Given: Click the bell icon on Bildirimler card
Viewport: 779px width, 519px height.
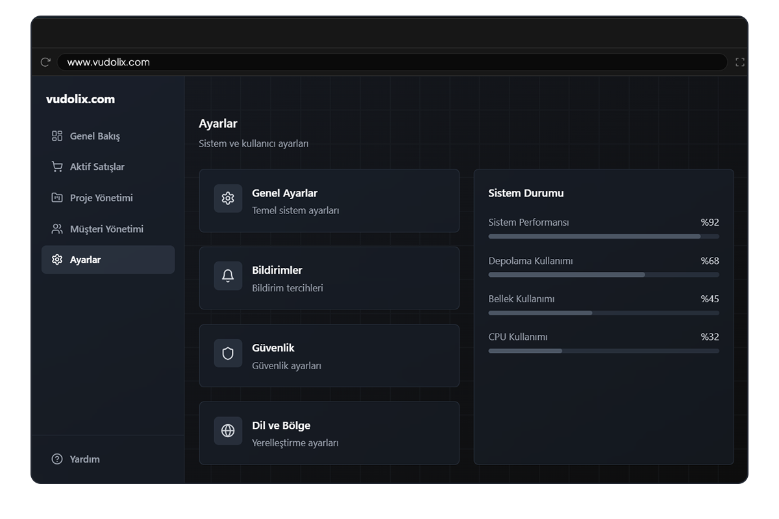Looking at the screenshot, I should (228, 276).
